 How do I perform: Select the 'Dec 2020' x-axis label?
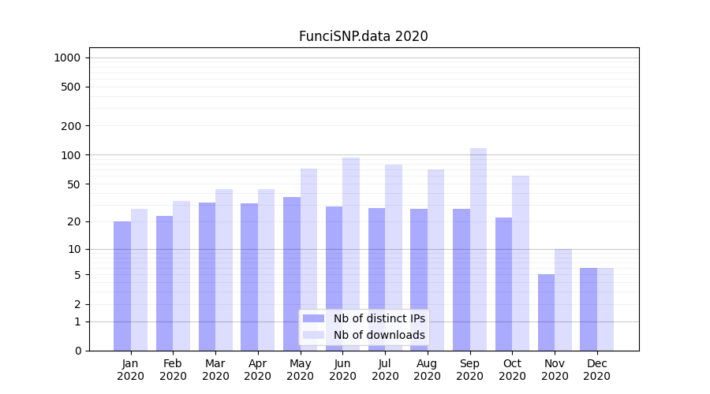[597, 370]
